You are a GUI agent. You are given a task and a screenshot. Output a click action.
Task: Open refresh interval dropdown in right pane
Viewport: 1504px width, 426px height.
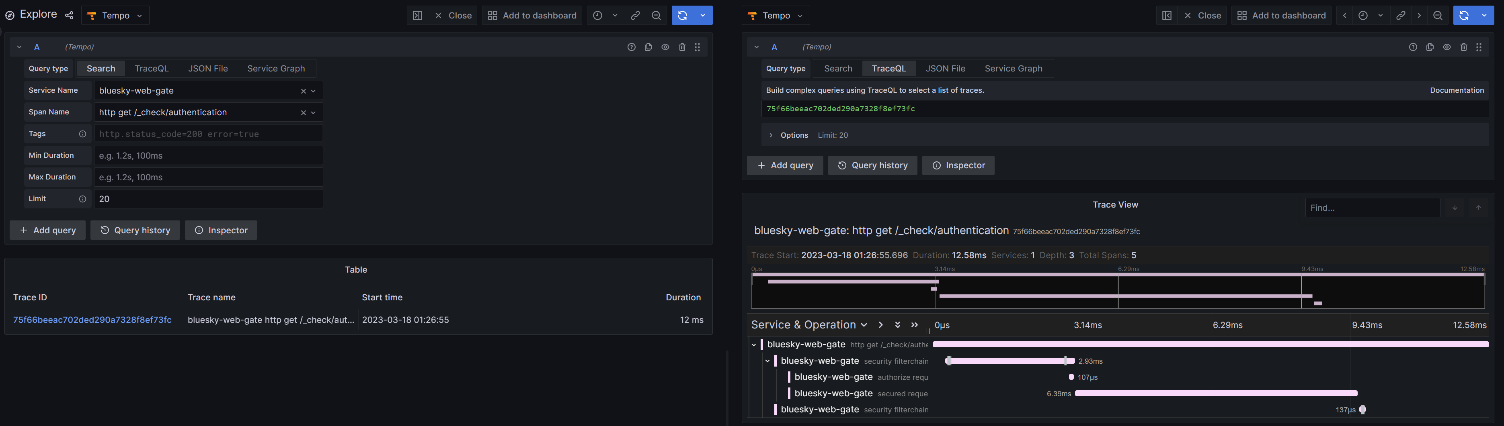[x=1484, y=16]
